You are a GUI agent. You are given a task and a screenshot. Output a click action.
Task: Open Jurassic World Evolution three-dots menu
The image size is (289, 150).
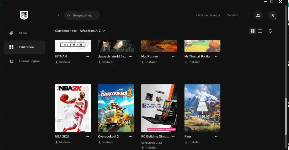[x=130, y=56]
